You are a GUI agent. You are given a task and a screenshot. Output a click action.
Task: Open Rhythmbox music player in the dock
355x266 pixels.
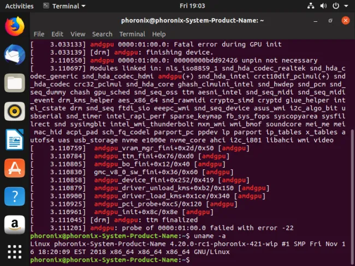(15, 111)
